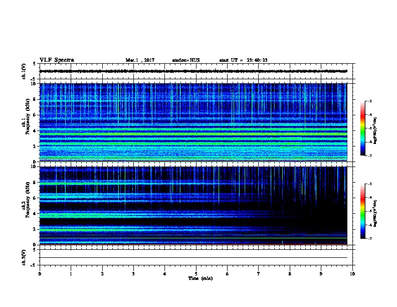
Task: Click time axis tick label "5"
Action: [x=196, y=274]
